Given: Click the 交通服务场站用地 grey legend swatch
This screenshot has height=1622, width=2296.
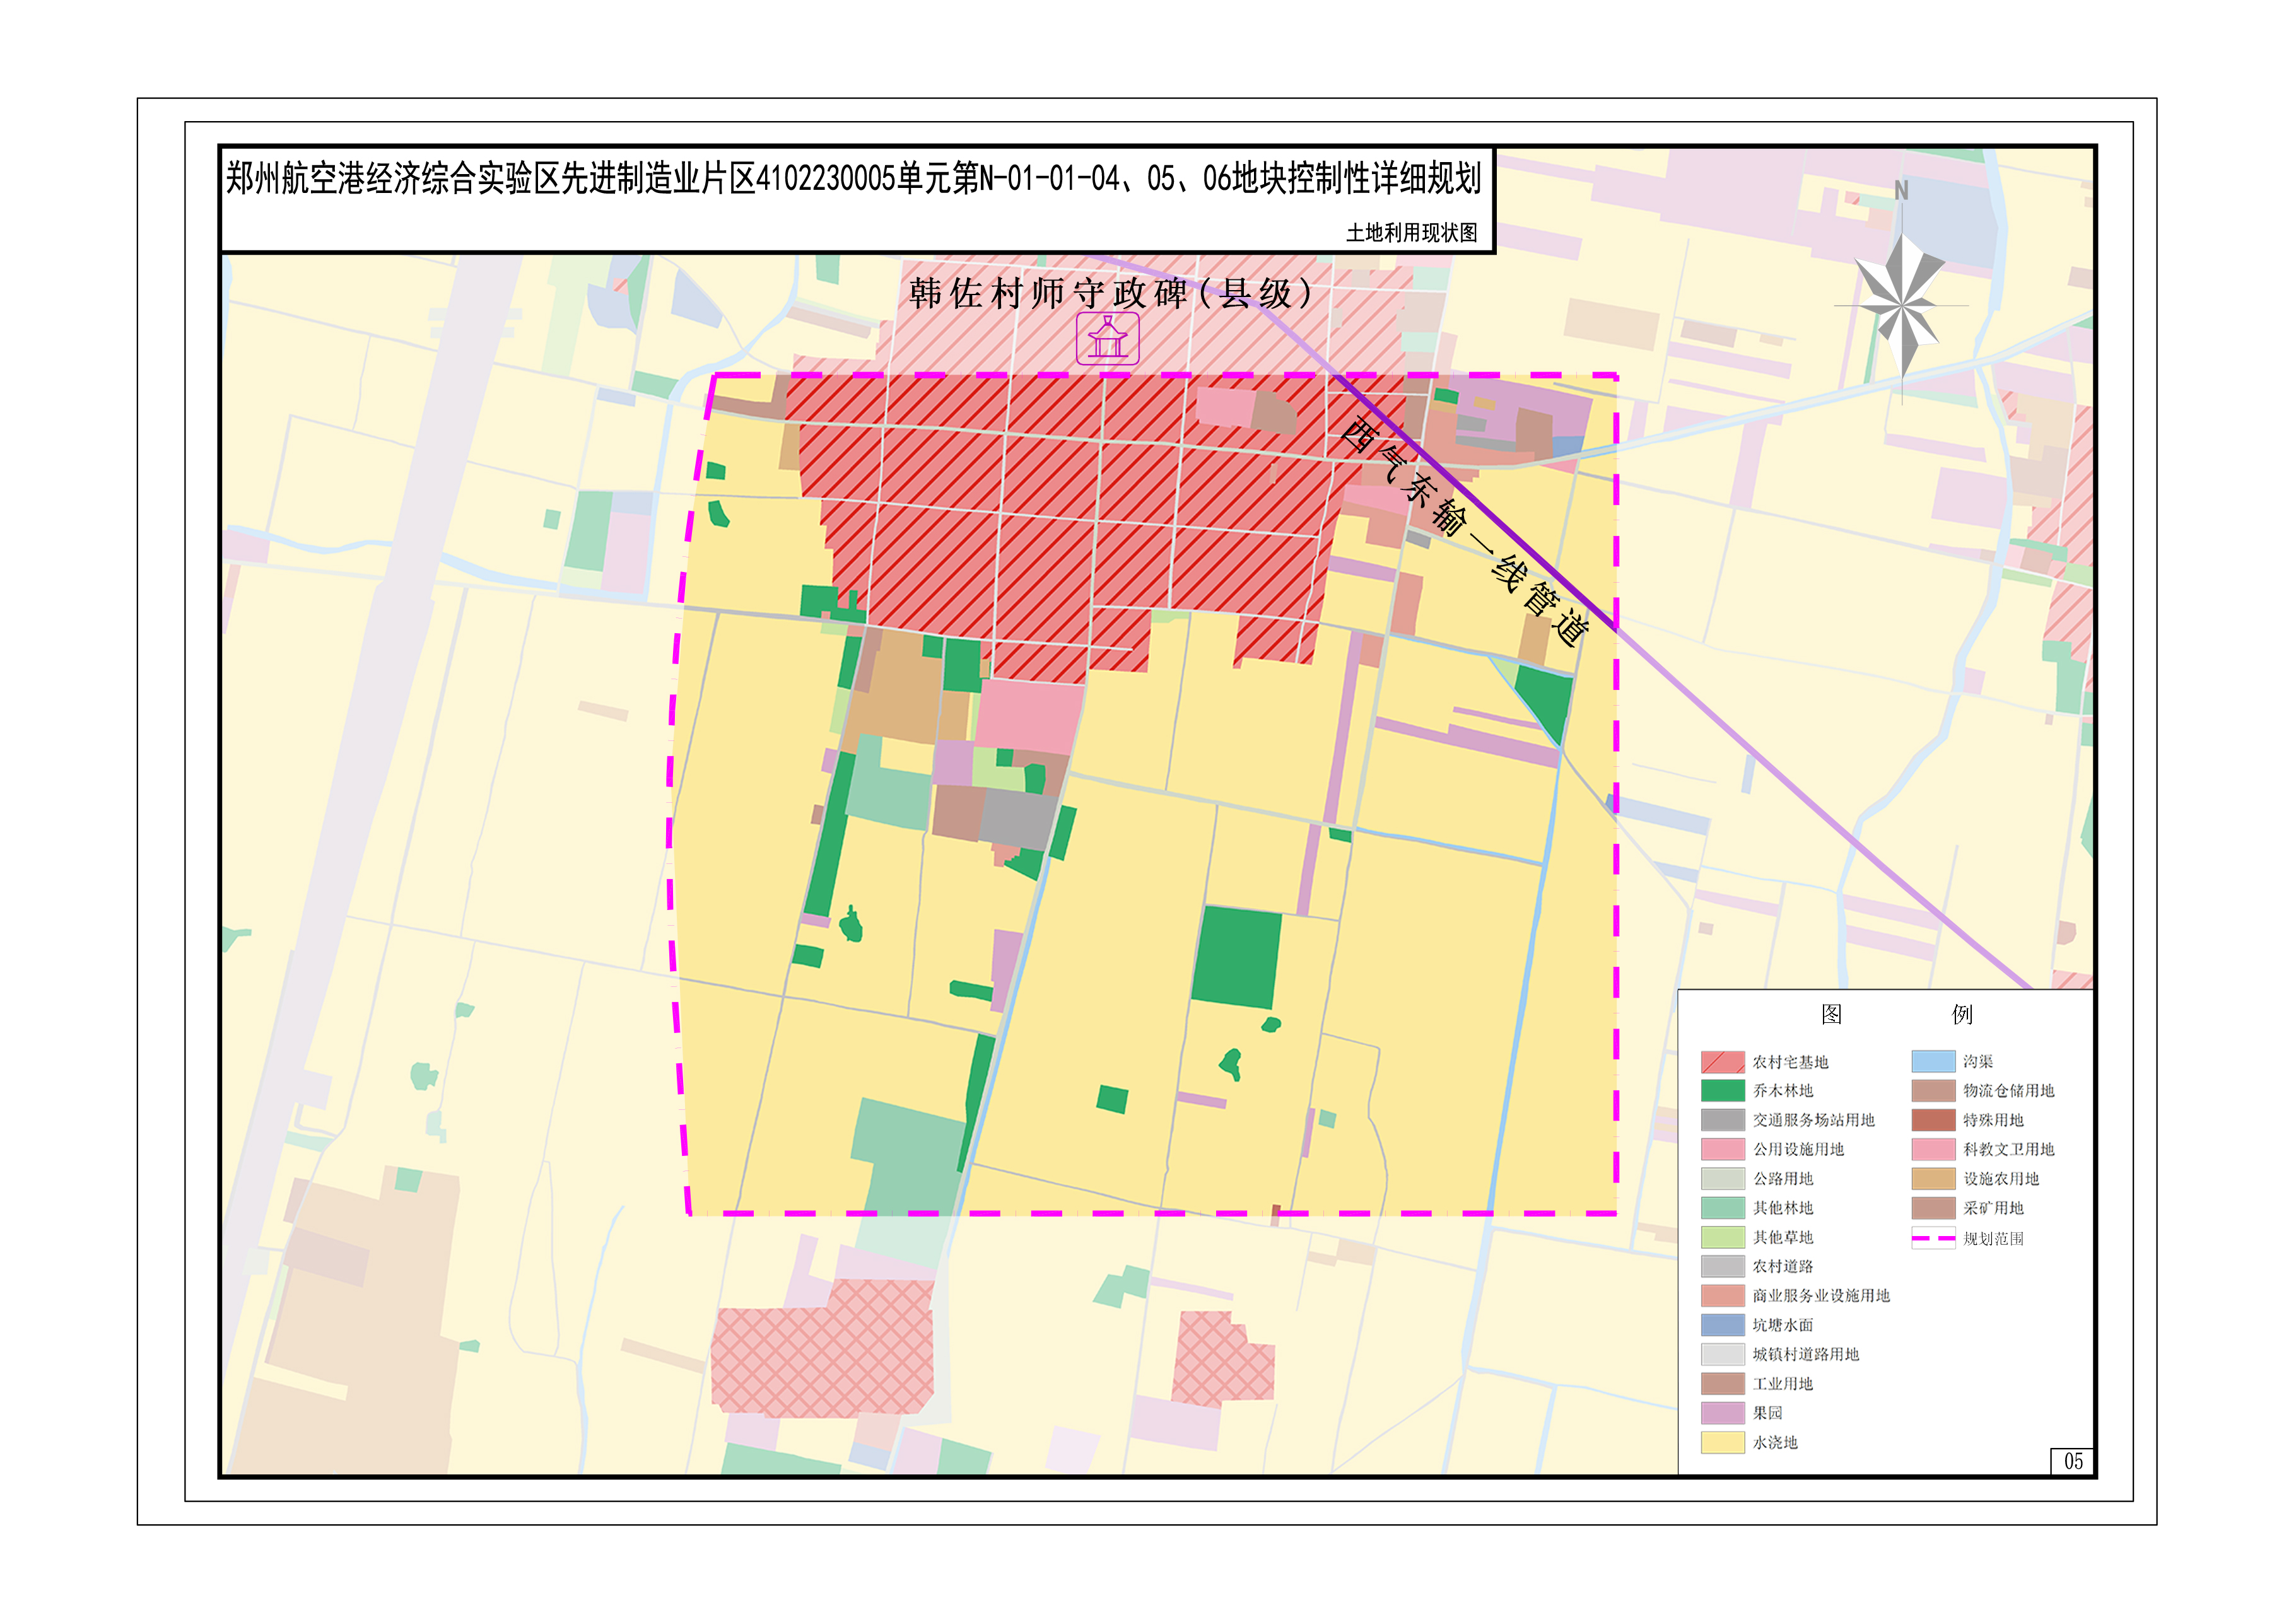Looking at the screenshot, I should tap(1722, 1120).
